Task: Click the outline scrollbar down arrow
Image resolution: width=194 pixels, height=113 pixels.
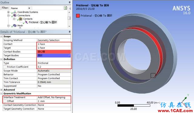Action: (x=69, y=26)
